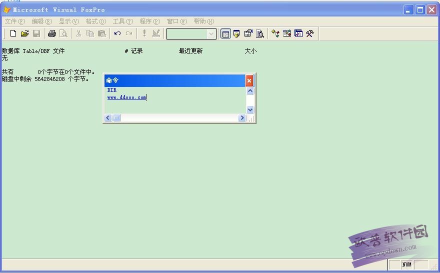Open the 程序(P) menu
The image size is (440, 273).
click(150, 21)
